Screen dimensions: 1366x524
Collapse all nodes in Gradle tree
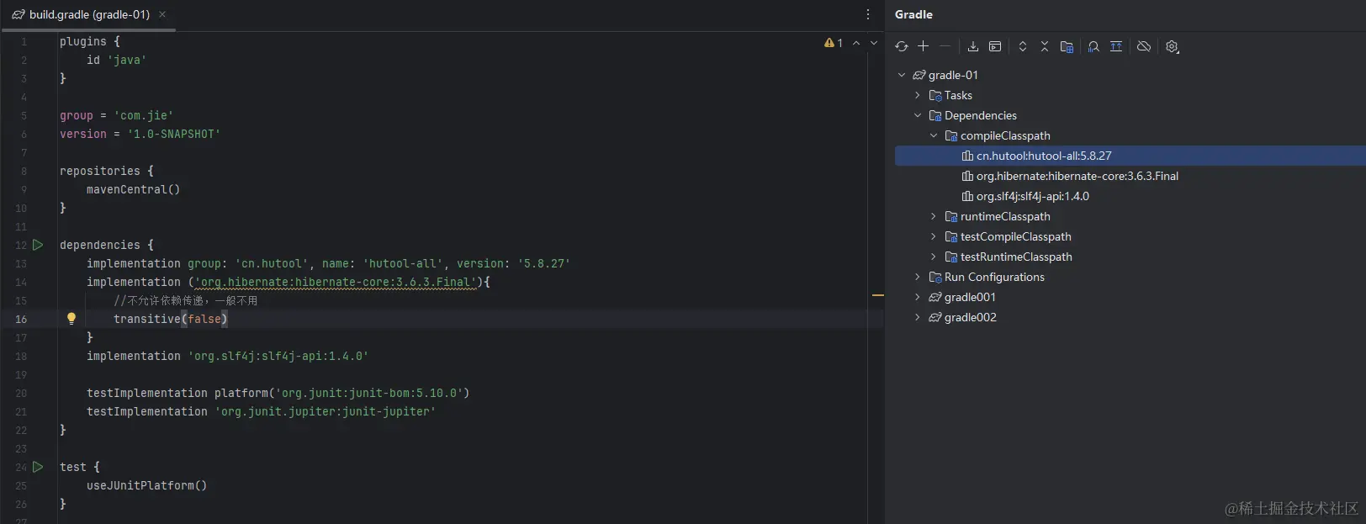point(1045,46)
